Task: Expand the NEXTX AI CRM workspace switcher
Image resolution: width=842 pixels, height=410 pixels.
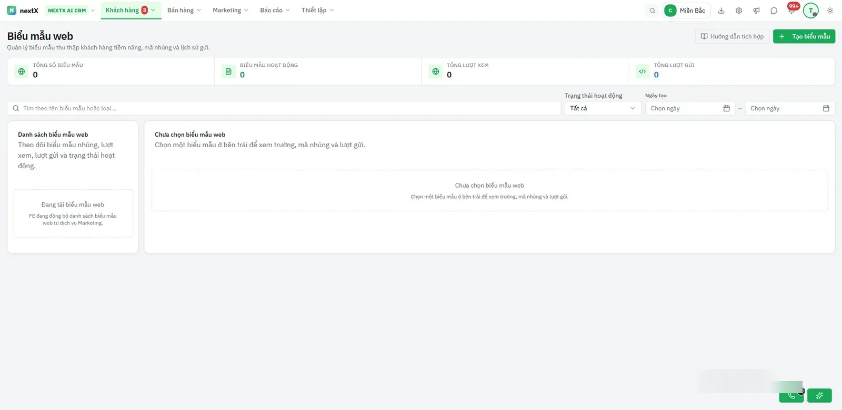Action: tap(71, 11)
